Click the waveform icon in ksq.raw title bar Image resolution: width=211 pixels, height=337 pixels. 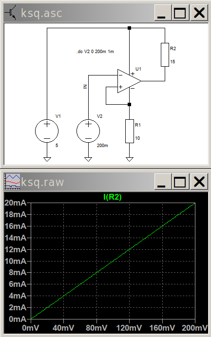point(13,182)
